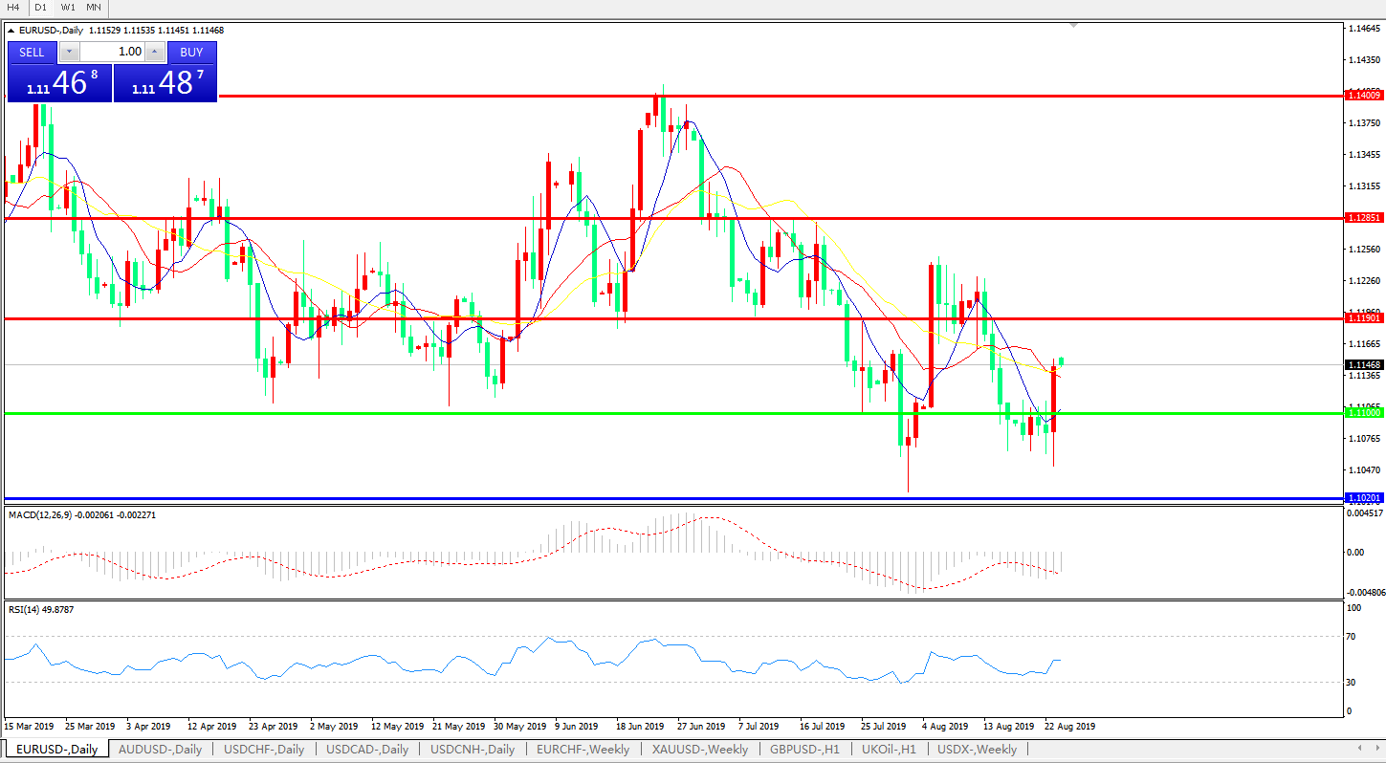Viewport: 1386px width, 763px height.
Task: Select the D1 timeframe button
Action: tap(40, 7)
